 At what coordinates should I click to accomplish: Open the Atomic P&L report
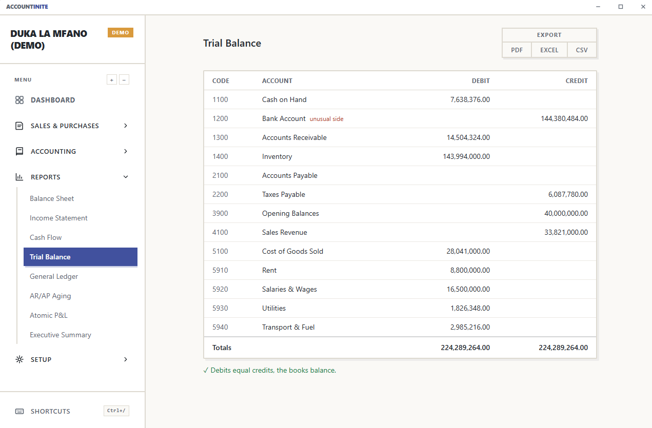(x=49, y=315)
